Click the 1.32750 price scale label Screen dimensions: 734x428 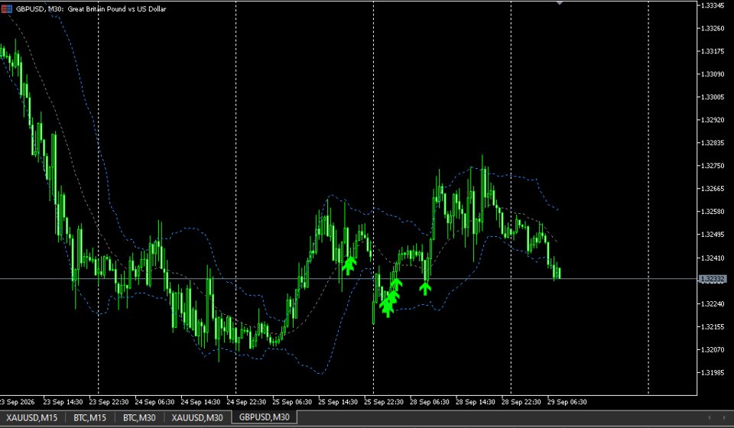tap(712, 166)
